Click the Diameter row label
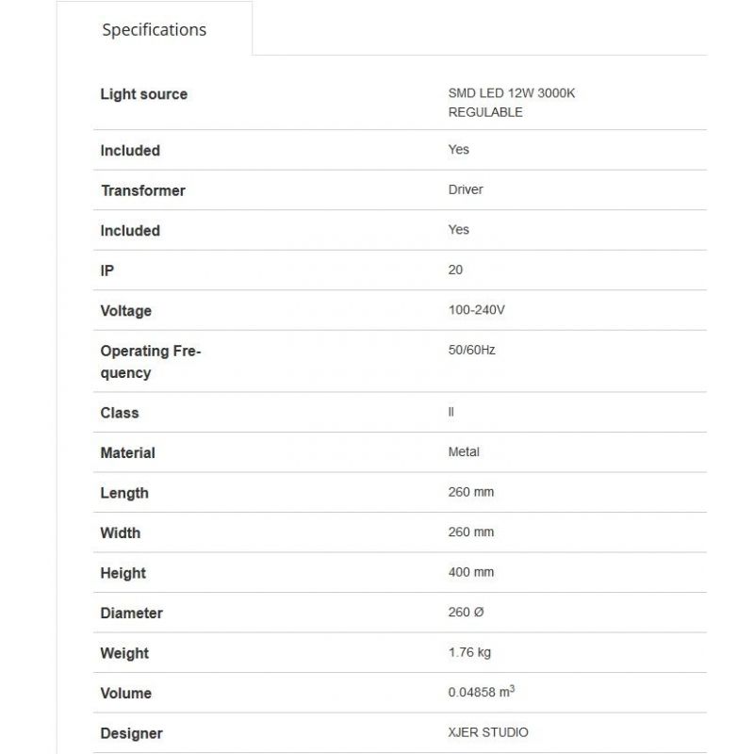This screenshot has width=754, height=754. (131, 613)
